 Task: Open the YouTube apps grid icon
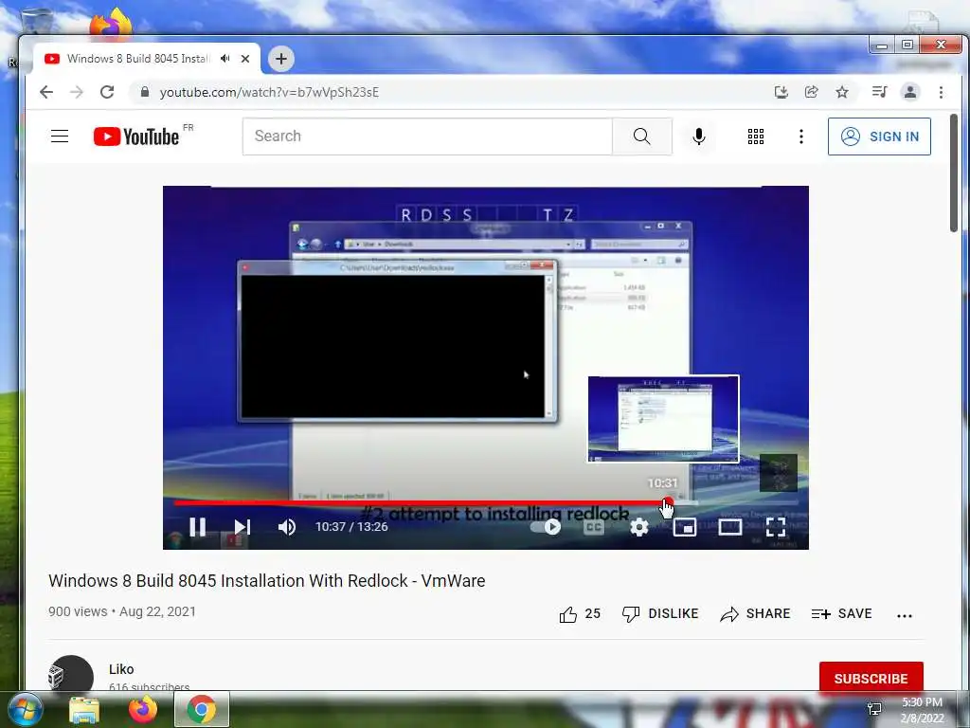point(755,136)
